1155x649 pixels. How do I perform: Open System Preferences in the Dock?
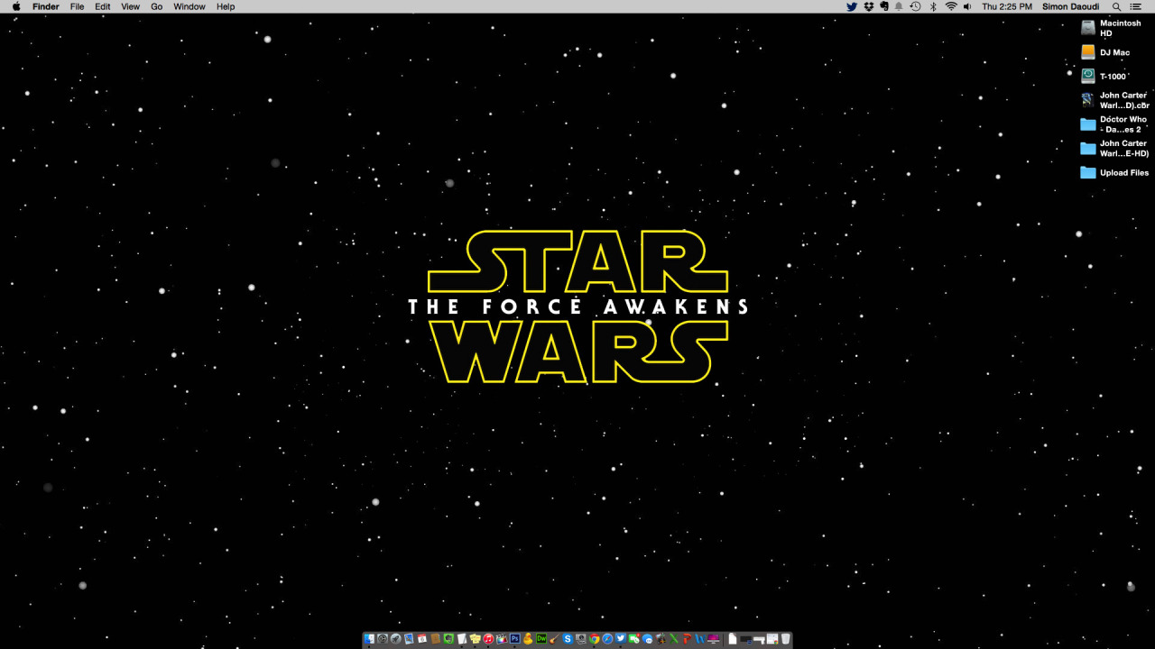coord(382,638)
